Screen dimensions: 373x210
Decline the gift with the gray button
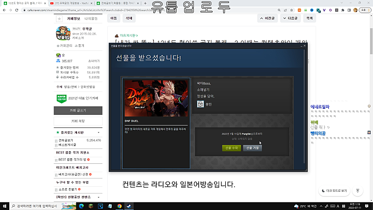[252, 148]
